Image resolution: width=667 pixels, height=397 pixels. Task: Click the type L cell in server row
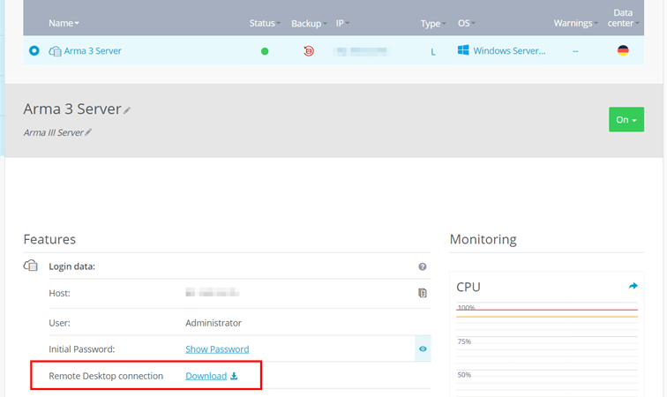pos(433,52)
